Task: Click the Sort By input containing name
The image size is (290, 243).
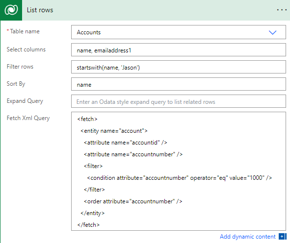Action: click(179, 84)
